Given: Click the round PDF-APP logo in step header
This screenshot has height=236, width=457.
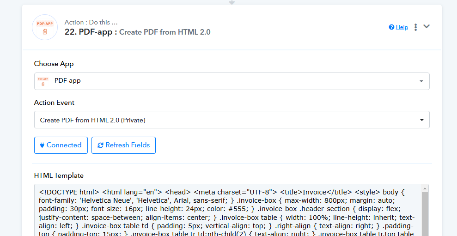Looking at the screenshot, I should tap(45, 27).
